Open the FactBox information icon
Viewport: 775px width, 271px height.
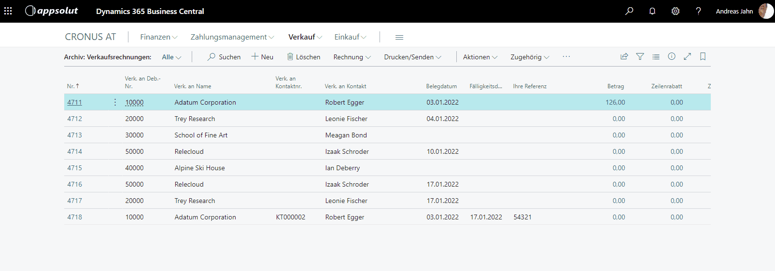(x=672, y=56)
